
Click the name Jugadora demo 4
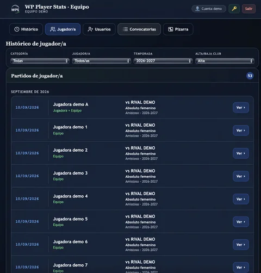coord(70,196)
